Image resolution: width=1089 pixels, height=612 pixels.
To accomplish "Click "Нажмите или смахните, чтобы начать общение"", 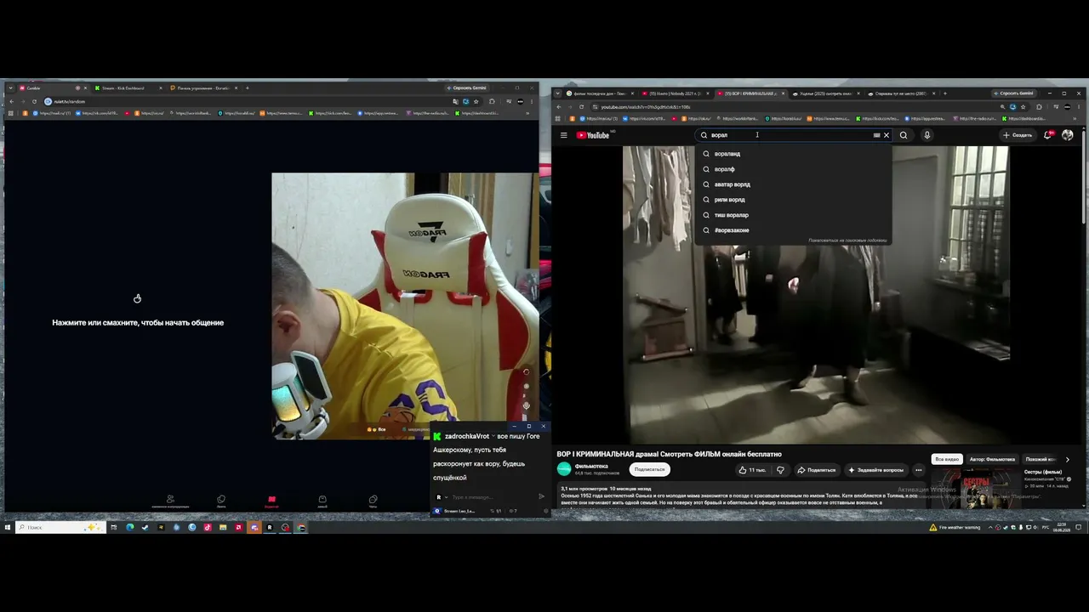I will pos(138,323).
